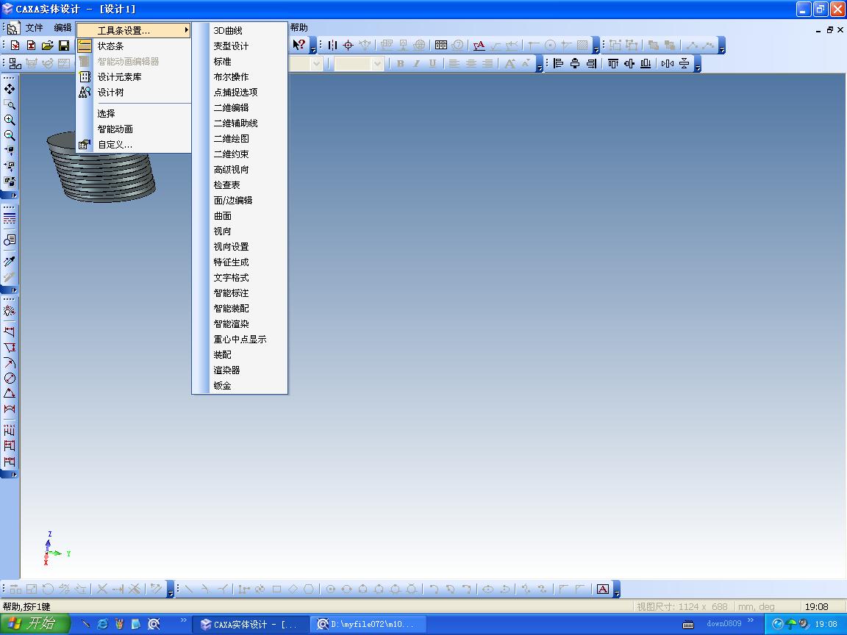Expand hidden quick launch icons chevron on taskbar

pyautogui.click(x=184, y=620)
